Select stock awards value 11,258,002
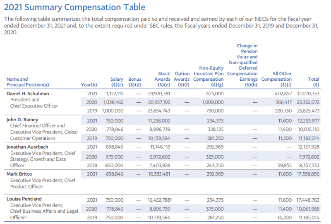331x224 pixels. tap(159, 121)
